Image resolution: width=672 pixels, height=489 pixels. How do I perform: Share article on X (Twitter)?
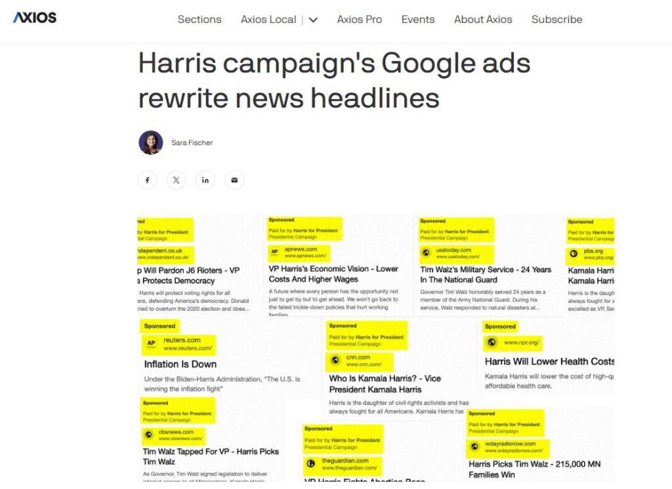[x=176, y=180]
